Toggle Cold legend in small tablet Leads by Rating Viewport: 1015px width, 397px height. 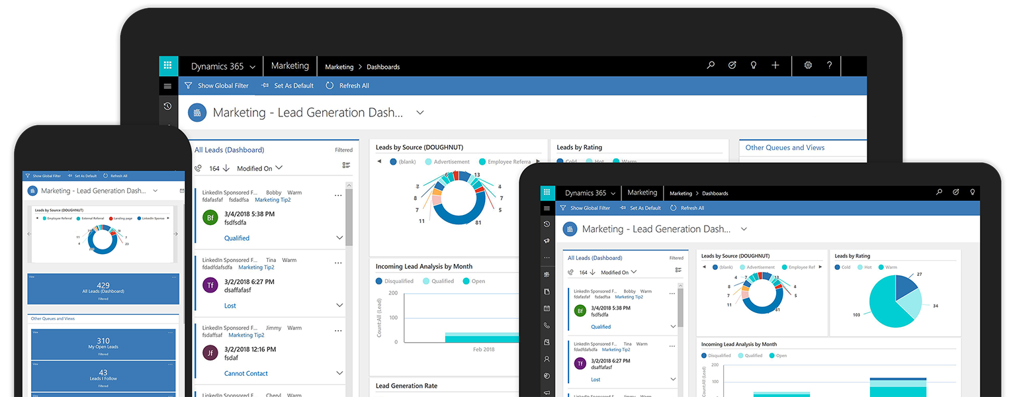(842, 267)
